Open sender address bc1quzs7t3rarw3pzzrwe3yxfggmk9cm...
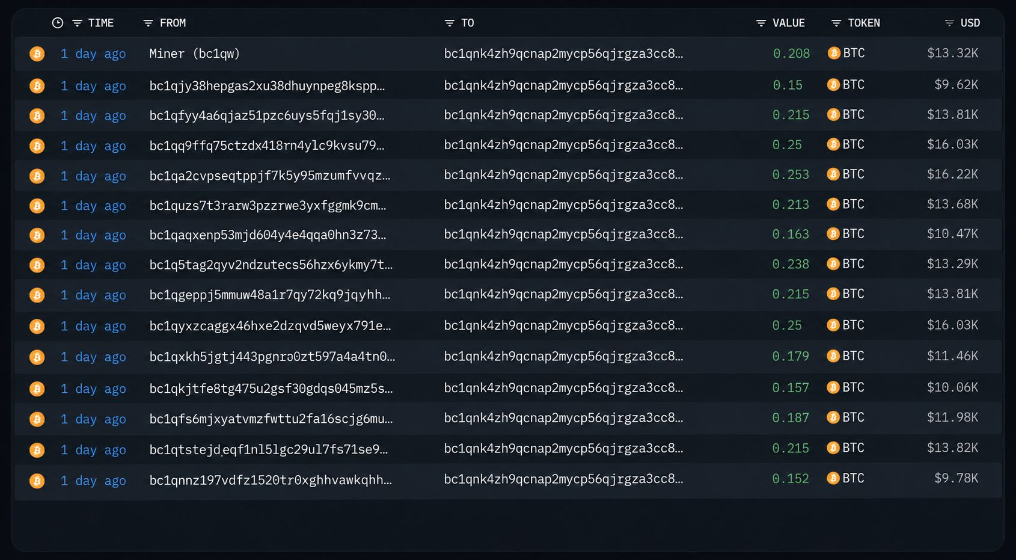This screenshot has width=1016, height=560. [x=268, y=206]
